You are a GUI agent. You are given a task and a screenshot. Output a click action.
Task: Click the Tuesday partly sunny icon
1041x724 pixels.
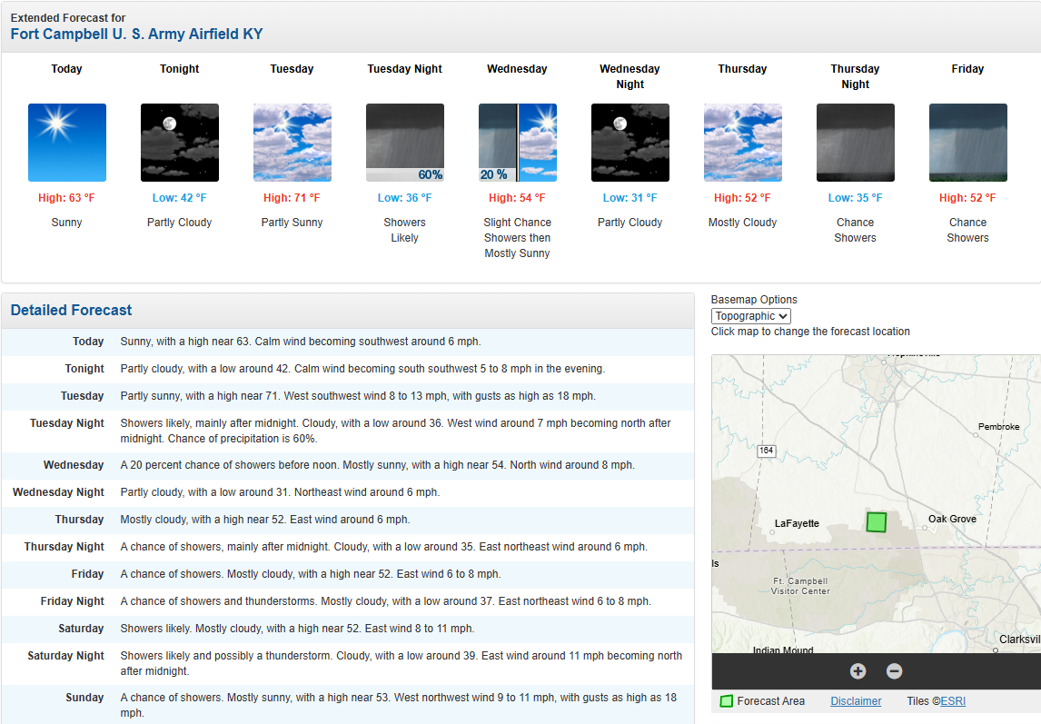(x=292, y=143)
